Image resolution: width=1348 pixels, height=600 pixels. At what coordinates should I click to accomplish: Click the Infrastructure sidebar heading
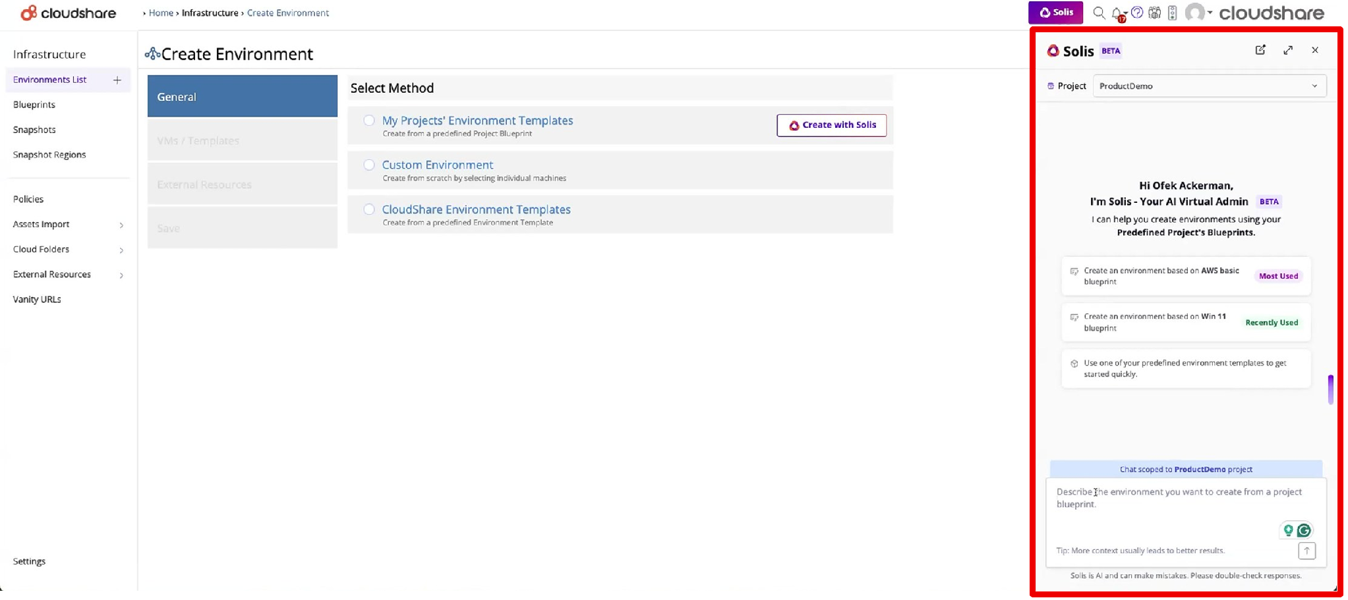(x=49, y=54)
